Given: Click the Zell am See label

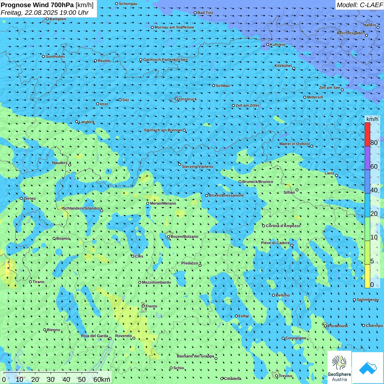Looking at the screenshot, I should (329, 87).
